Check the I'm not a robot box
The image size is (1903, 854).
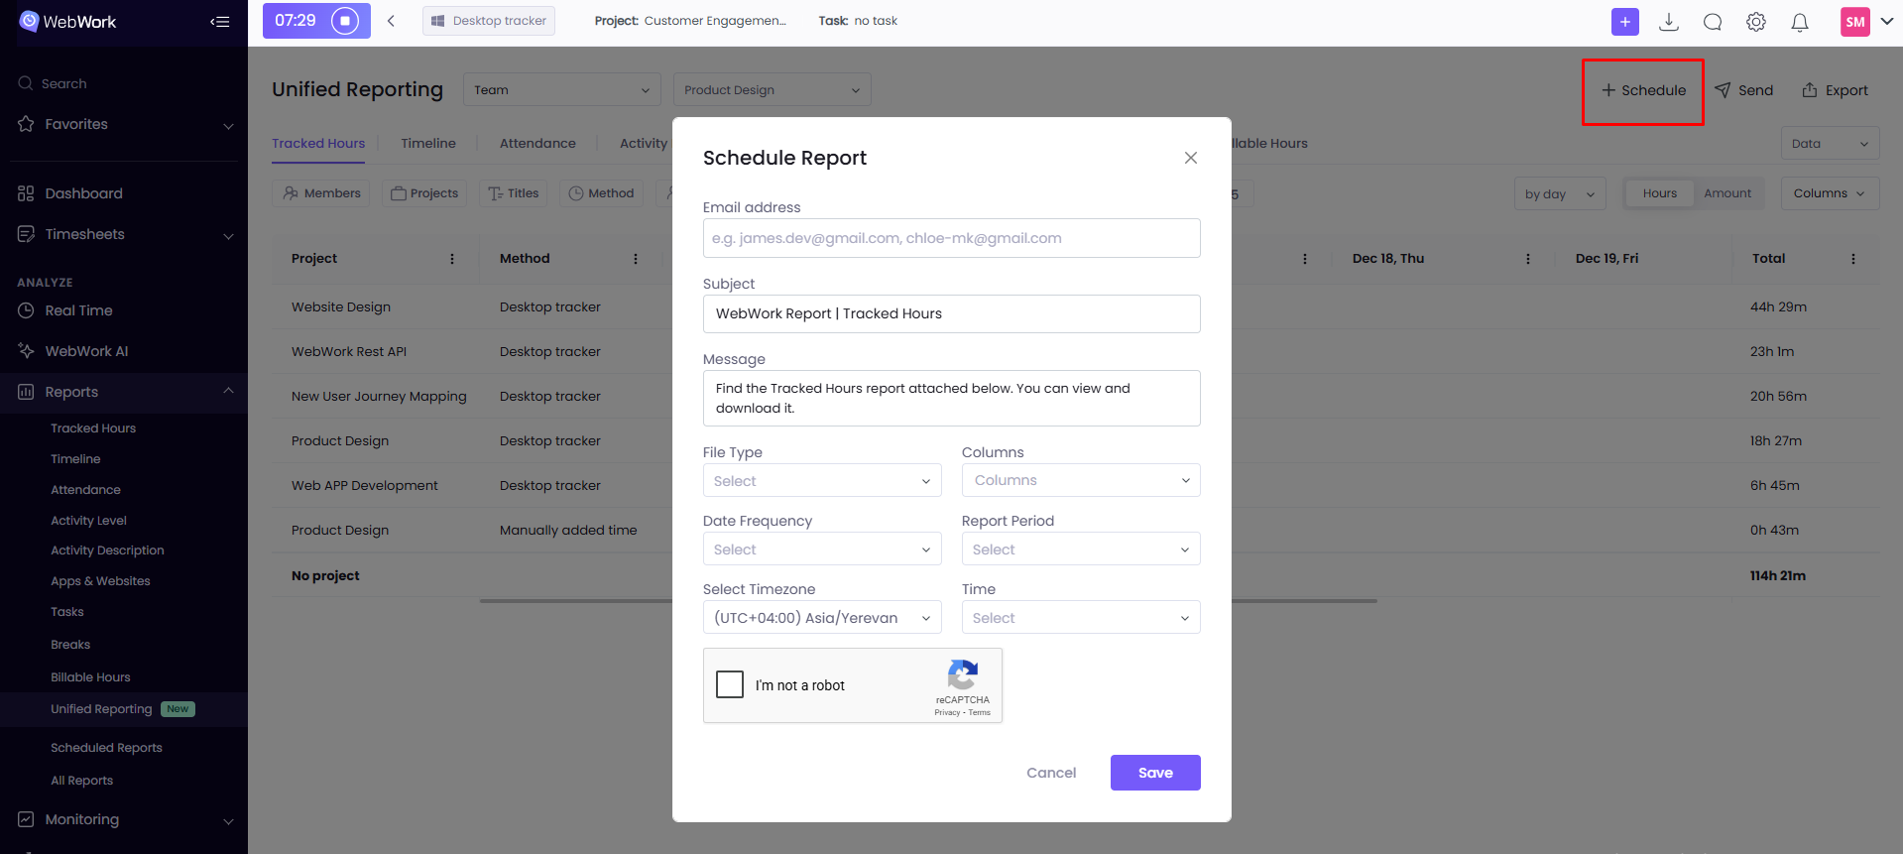[730, 684]
